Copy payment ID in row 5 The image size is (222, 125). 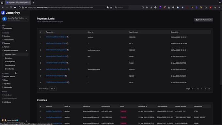click(67, 63)
